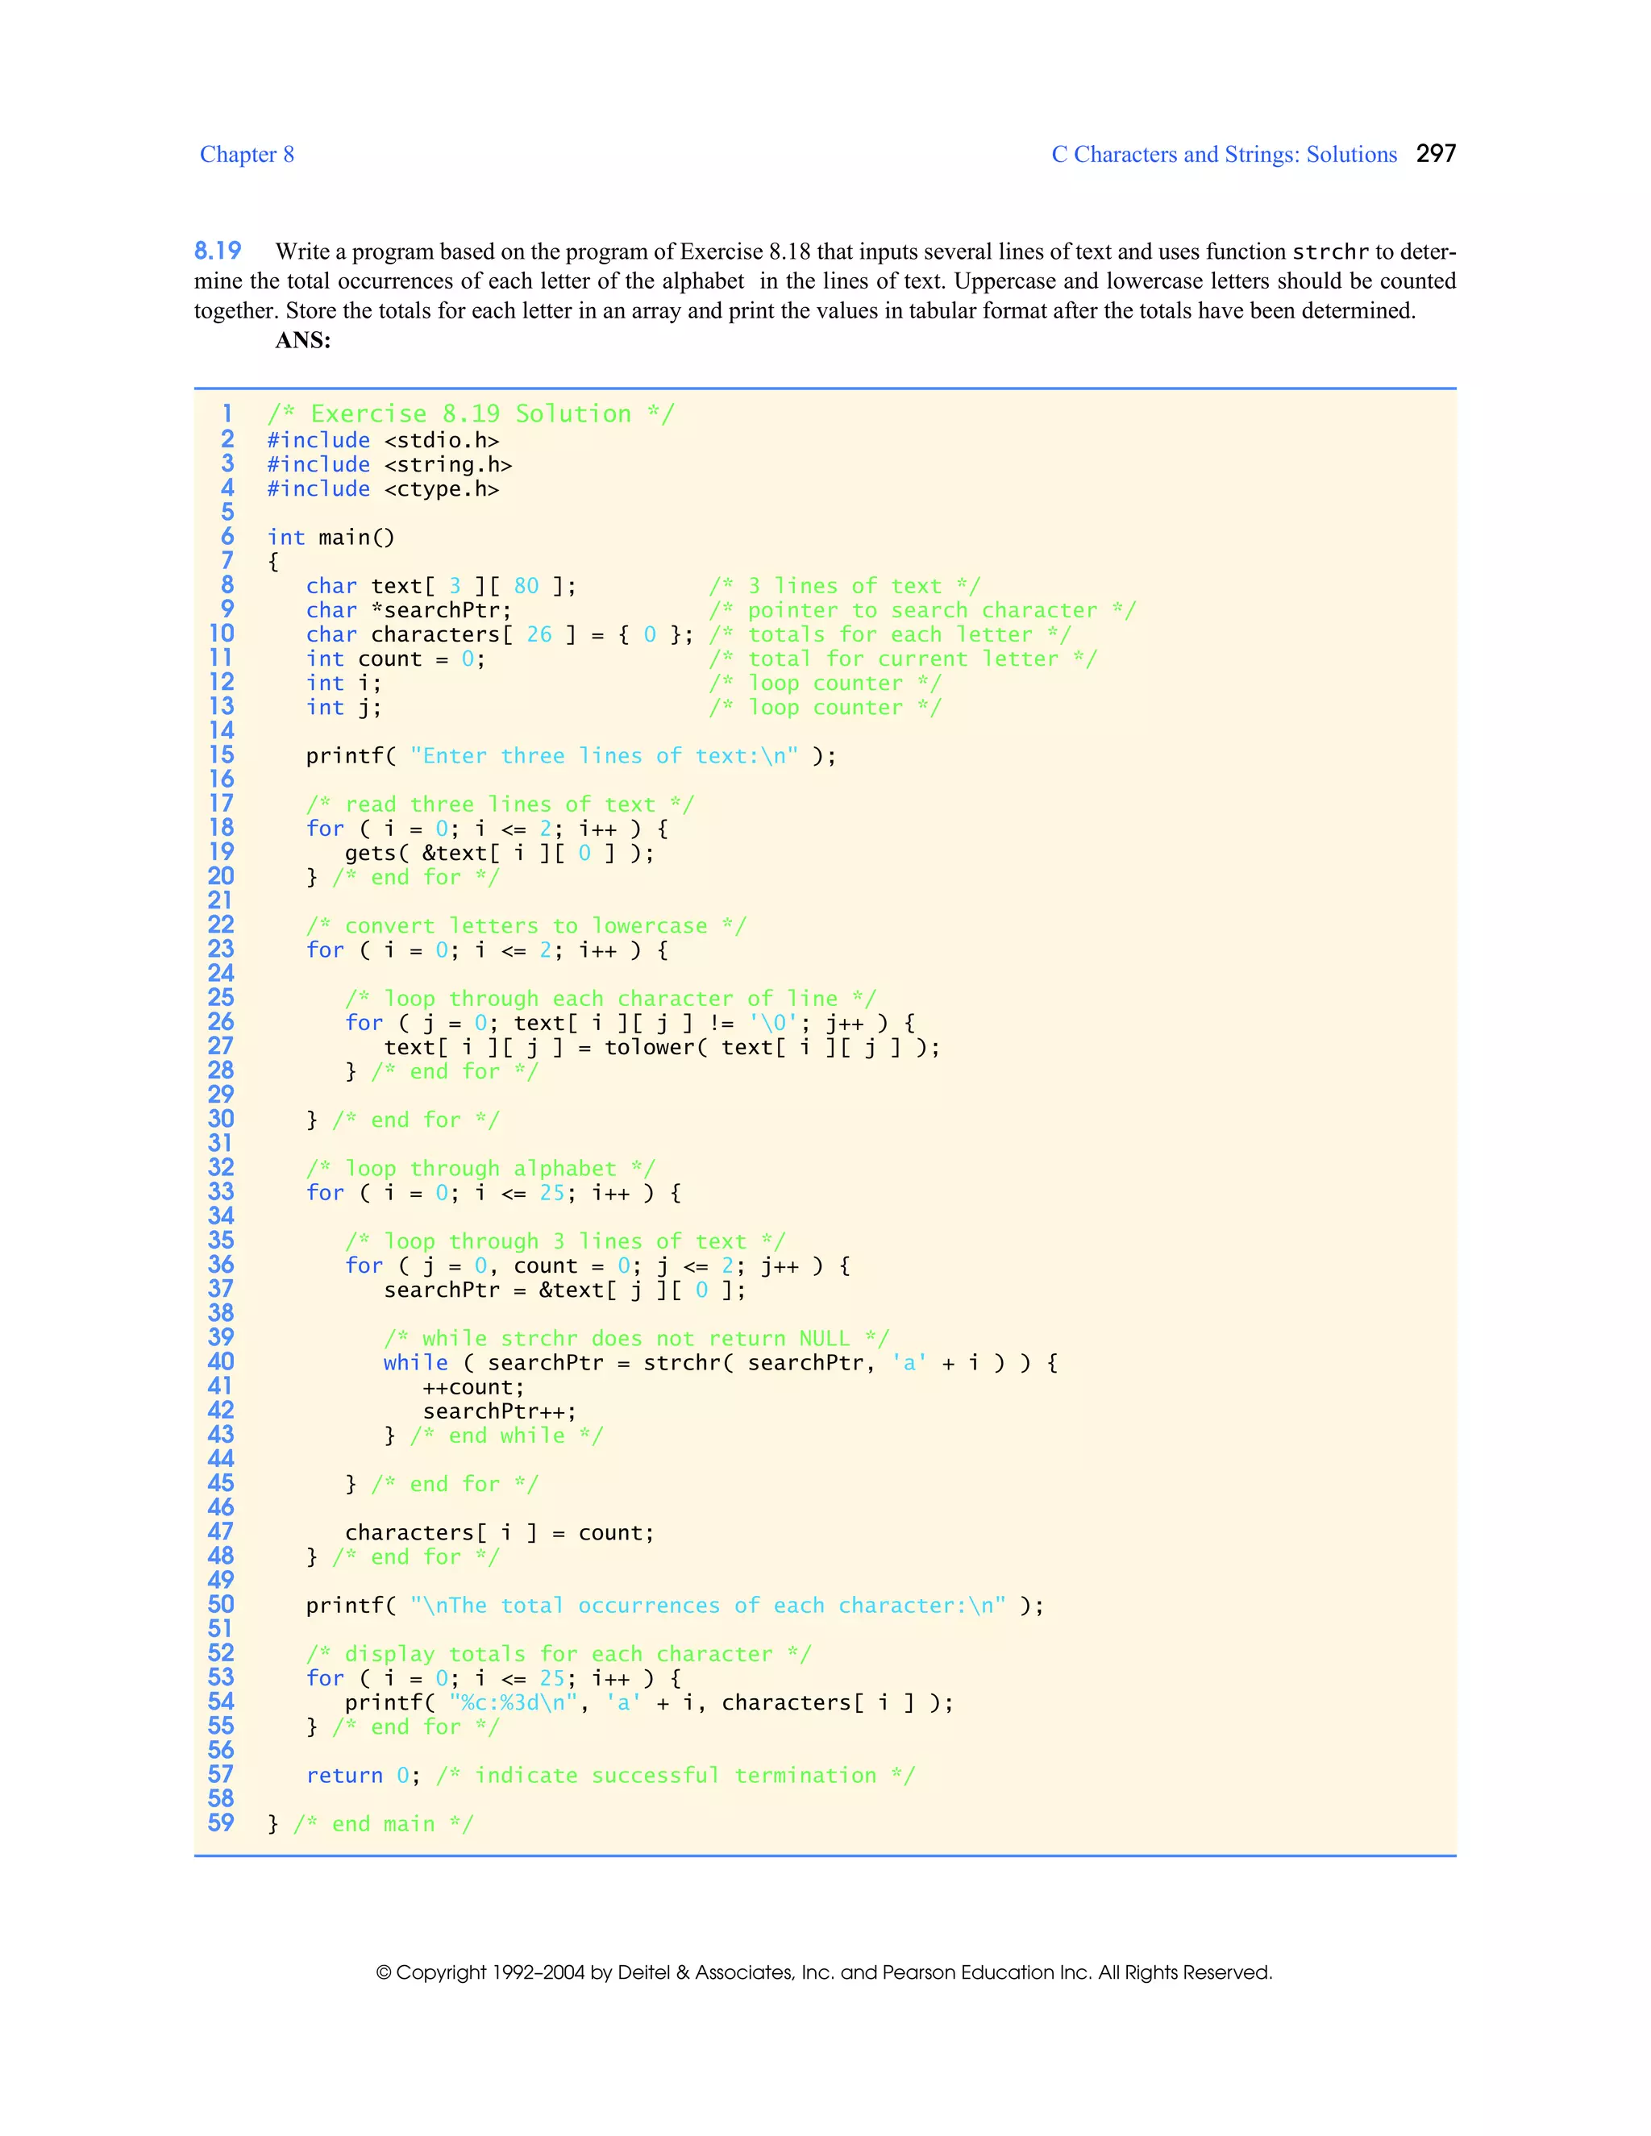1651x2136 pixels.
Task: Click the copyright notice in the footer
Action: 824,1972
